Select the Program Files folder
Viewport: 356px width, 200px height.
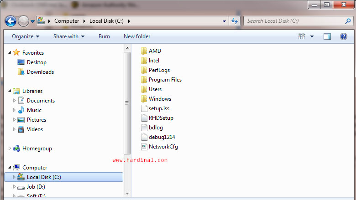click(x=161, y=80)
